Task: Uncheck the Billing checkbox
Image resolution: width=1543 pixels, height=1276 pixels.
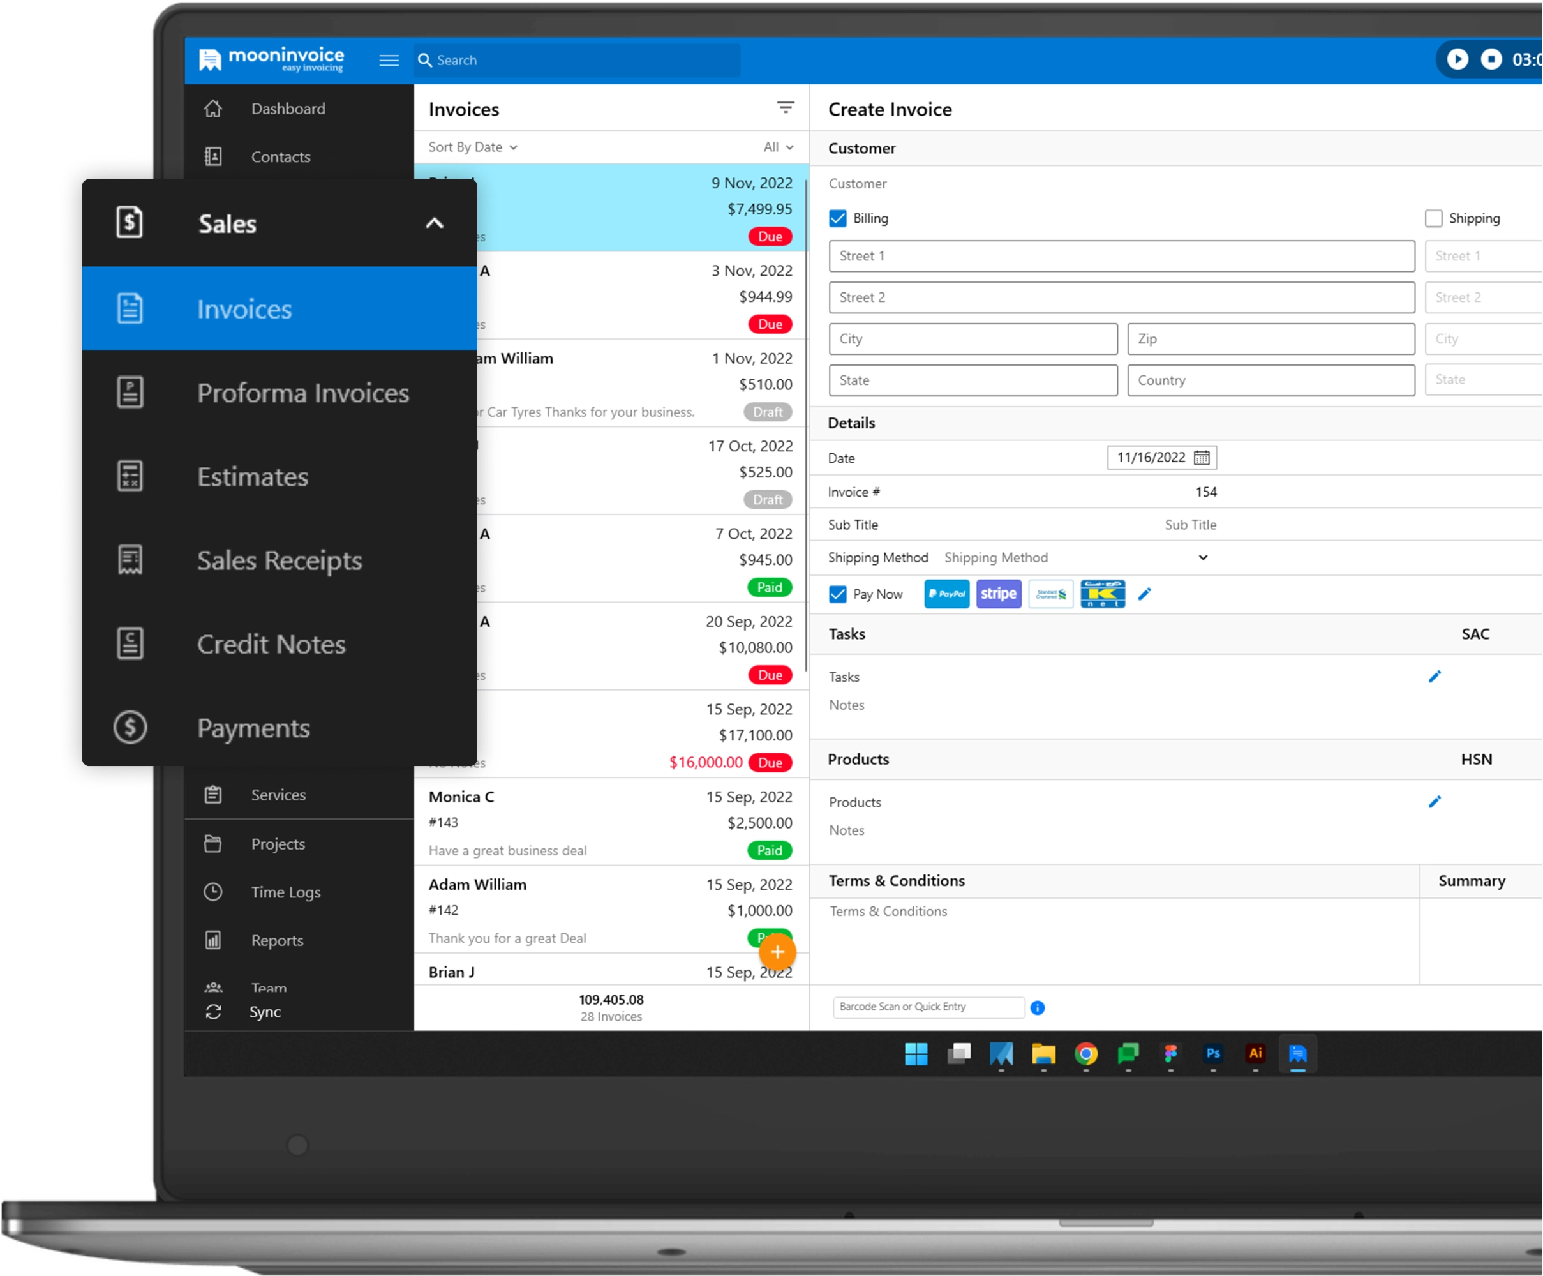Action: pyautogui.click(x=838, y=218)
